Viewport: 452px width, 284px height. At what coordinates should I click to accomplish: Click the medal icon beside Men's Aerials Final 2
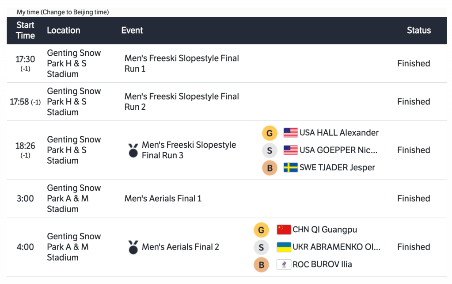coord(133,247)
